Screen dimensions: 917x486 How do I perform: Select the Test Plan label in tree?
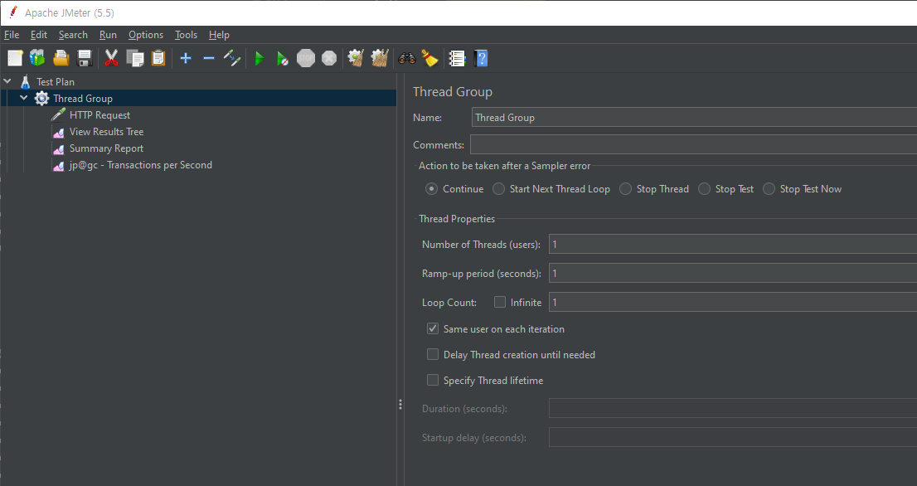pyautogui.click(x=56, y=82)
